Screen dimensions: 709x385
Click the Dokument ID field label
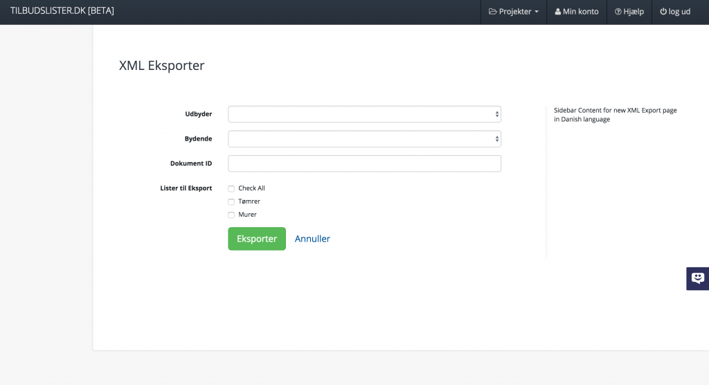(191, 163)
